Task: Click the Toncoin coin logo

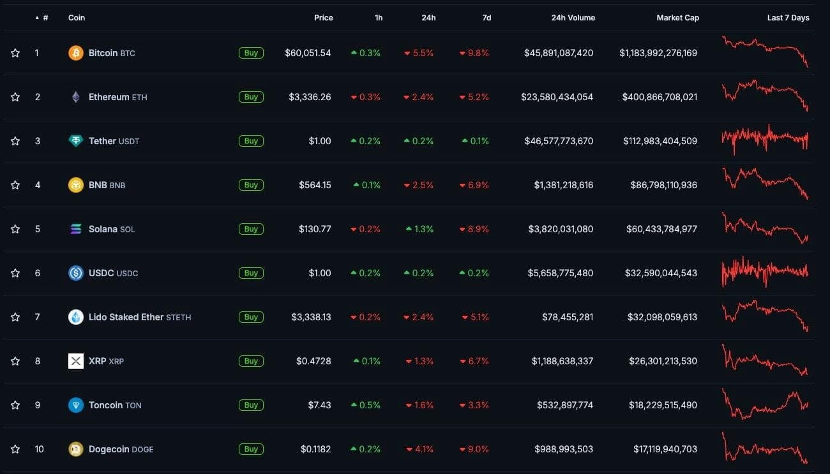Action: coord(76,405)
